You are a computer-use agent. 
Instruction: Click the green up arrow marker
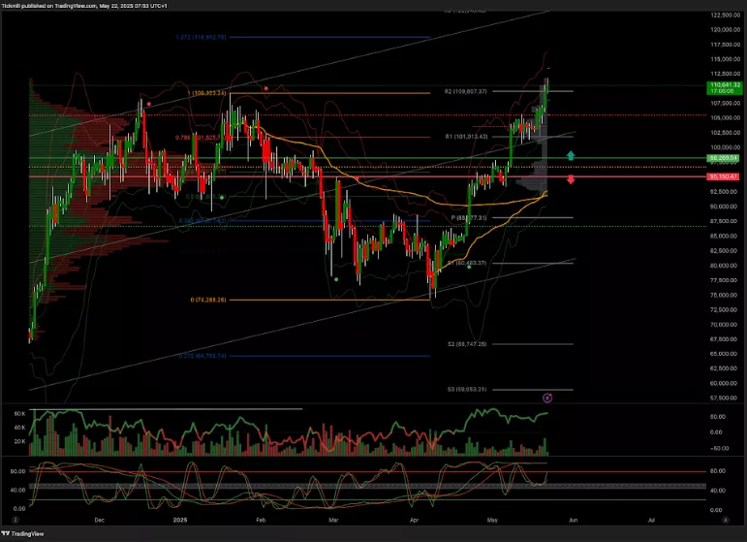pyautogui.click(x=572, y=155)
